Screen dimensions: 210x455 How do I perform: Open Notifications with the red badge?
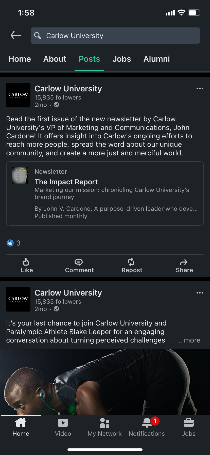coord(147,428)
